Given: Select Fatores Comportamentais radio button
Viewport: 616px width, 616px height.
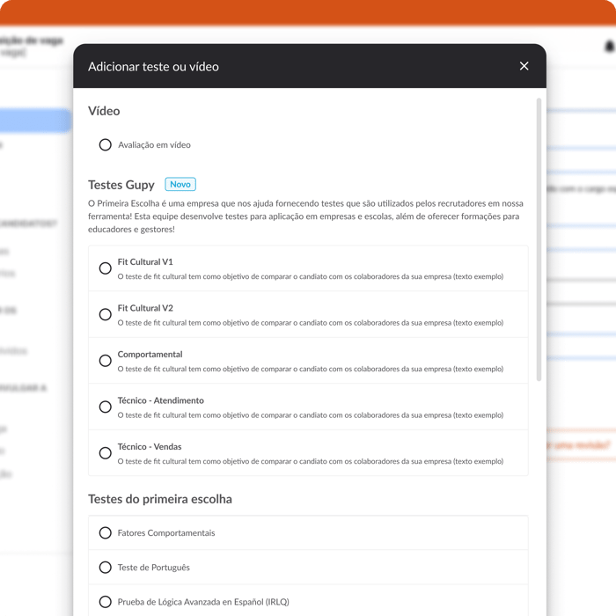Looking at the screenshot, I should pos(106,532).
